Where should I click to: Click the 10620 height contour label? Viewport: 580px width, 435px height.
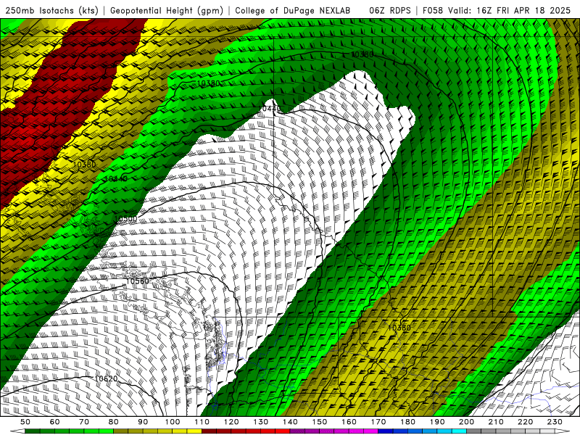[106, 378]
